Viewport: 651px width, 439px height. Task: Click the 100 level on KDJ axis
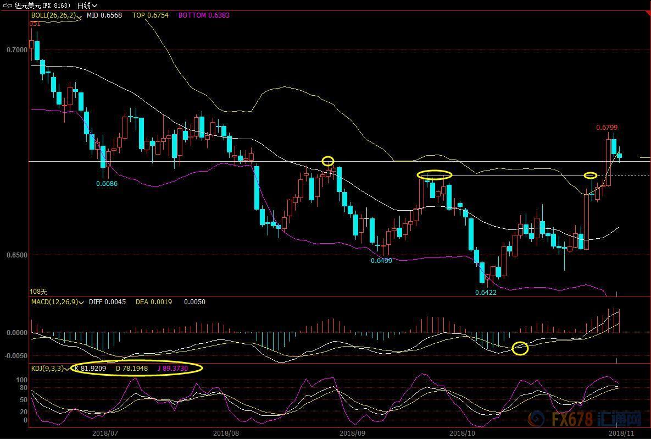pyautogui.click(x=21, y=380)
